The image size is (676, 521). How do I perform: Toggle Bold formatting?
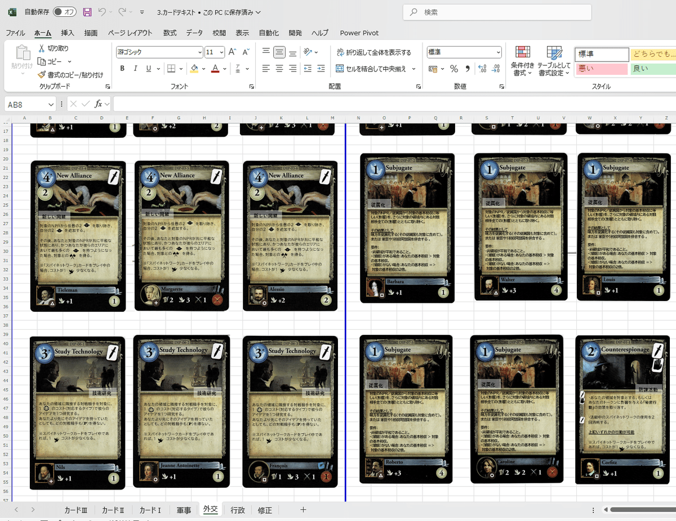click(122, 69)
